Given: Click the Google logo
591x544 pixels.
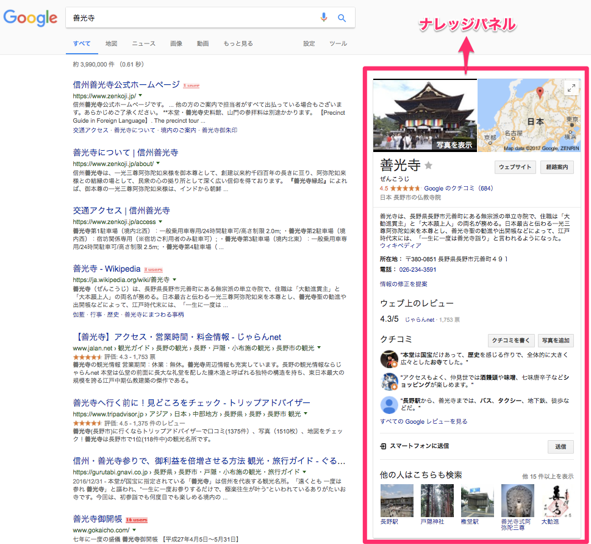Looking at the screenshot, I should click(30, 18).
